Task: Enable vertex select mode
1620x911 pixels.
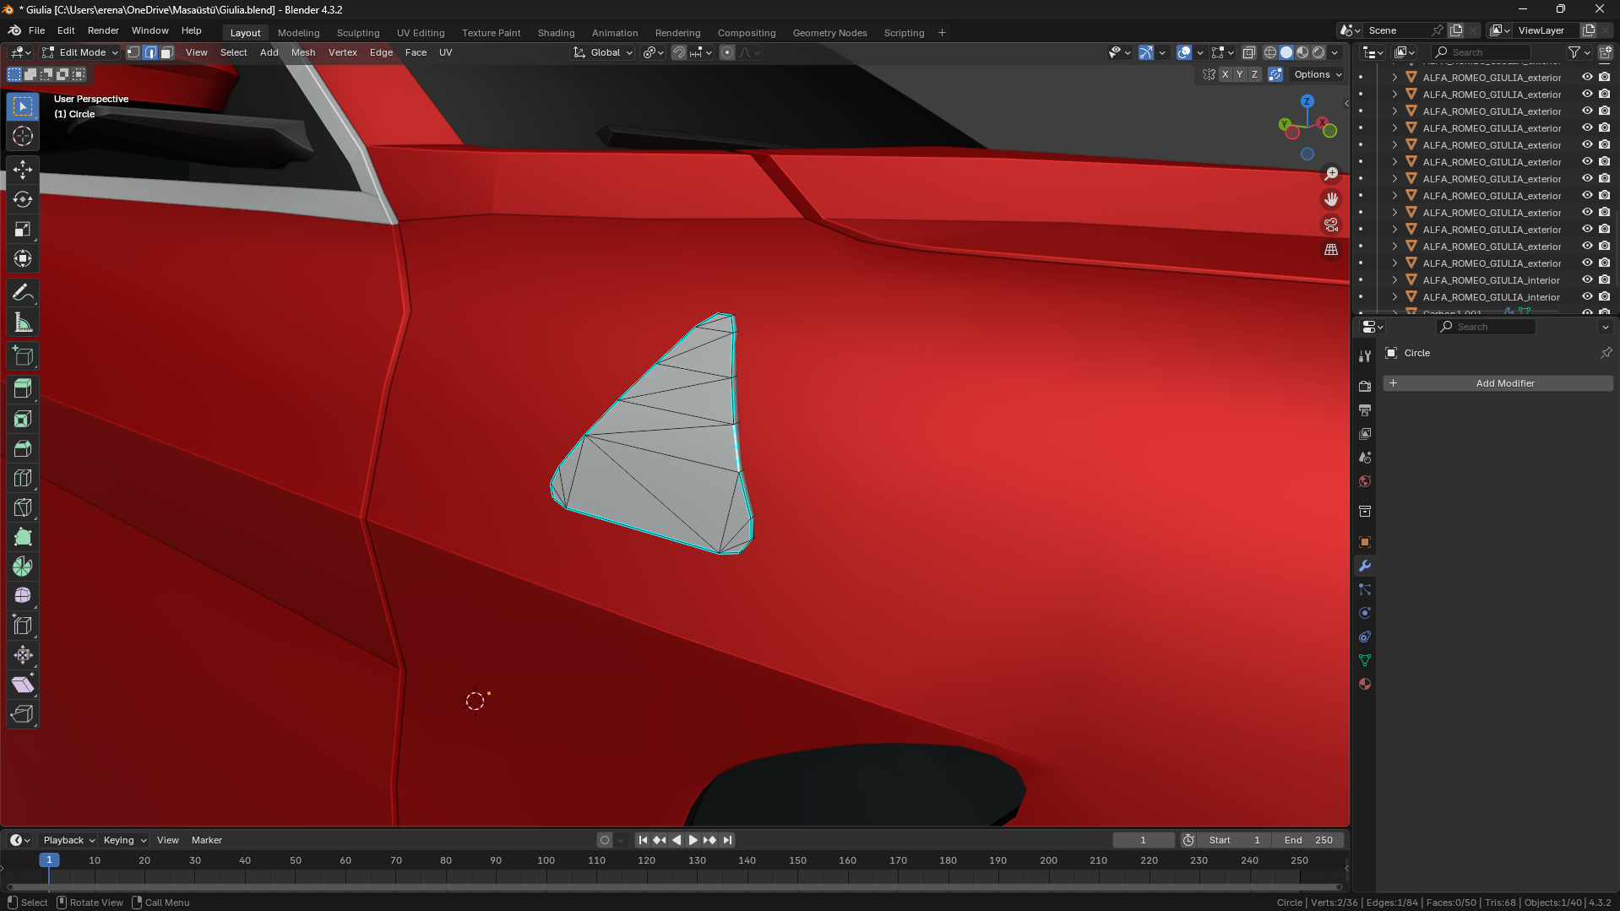Action: point(133,52)
